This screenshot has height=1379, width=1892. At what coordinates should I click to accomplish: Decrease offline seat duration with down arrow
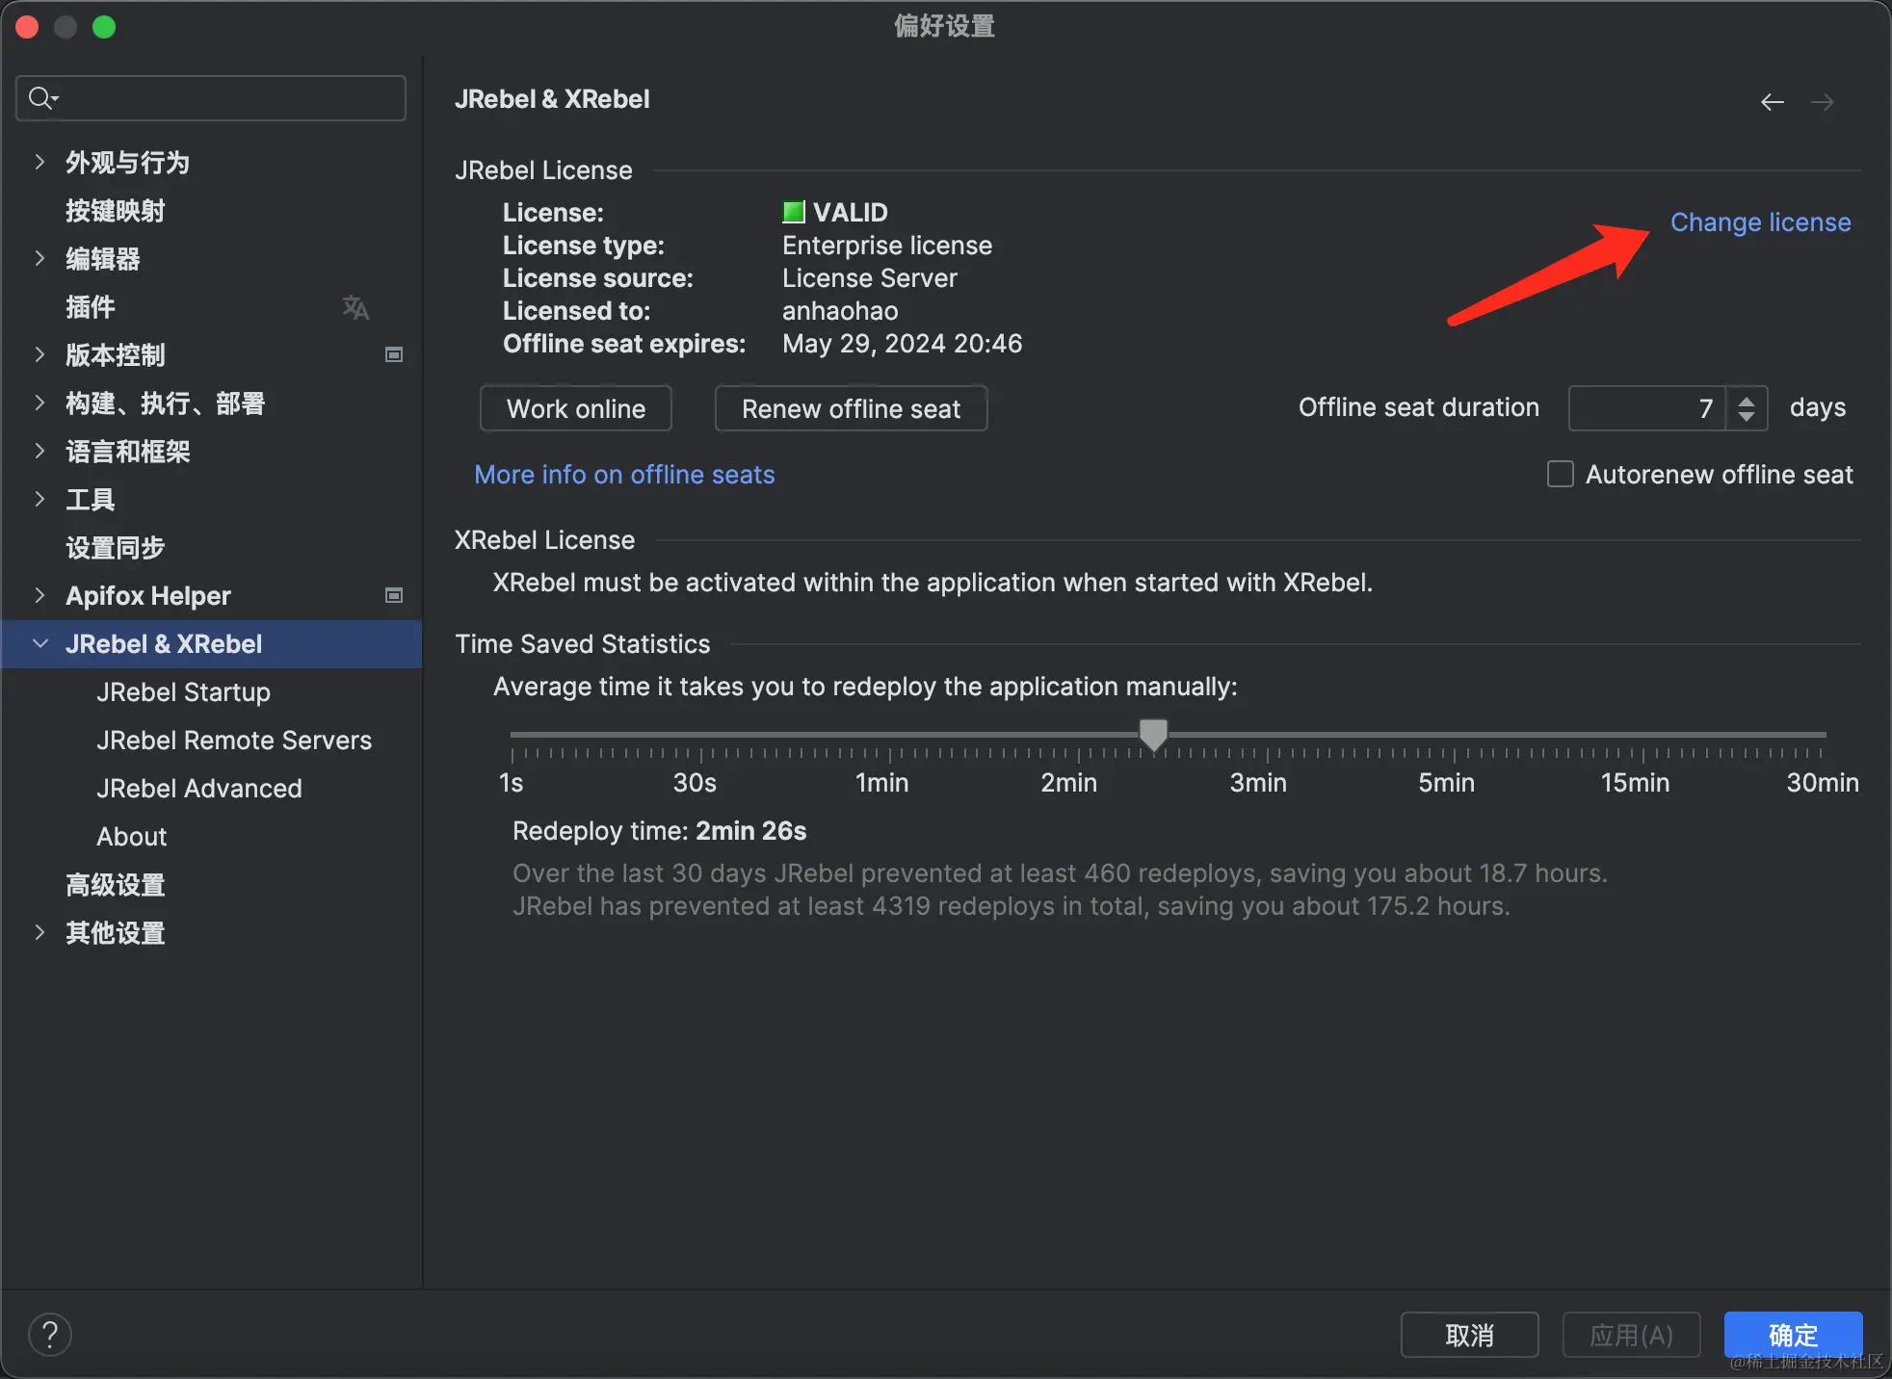click(x=1746, y=417)
